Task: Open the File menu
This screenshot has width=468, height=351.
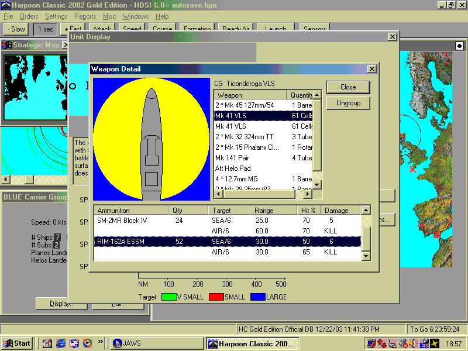Action: pos(8,16)
